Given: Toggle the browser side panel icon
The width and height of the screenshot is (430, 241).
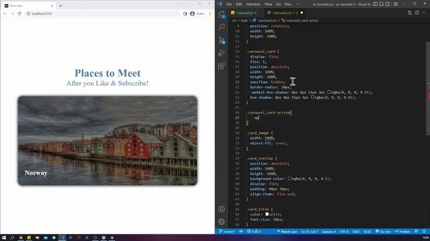Looking at the screenshot, I should [x=185, y=13].
